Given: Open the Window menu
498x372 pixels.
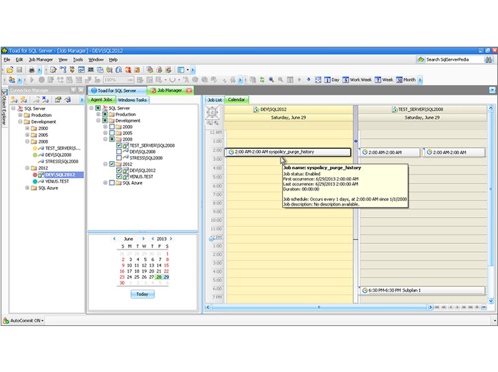Looking at the screenshot, I should coord(96,60).
